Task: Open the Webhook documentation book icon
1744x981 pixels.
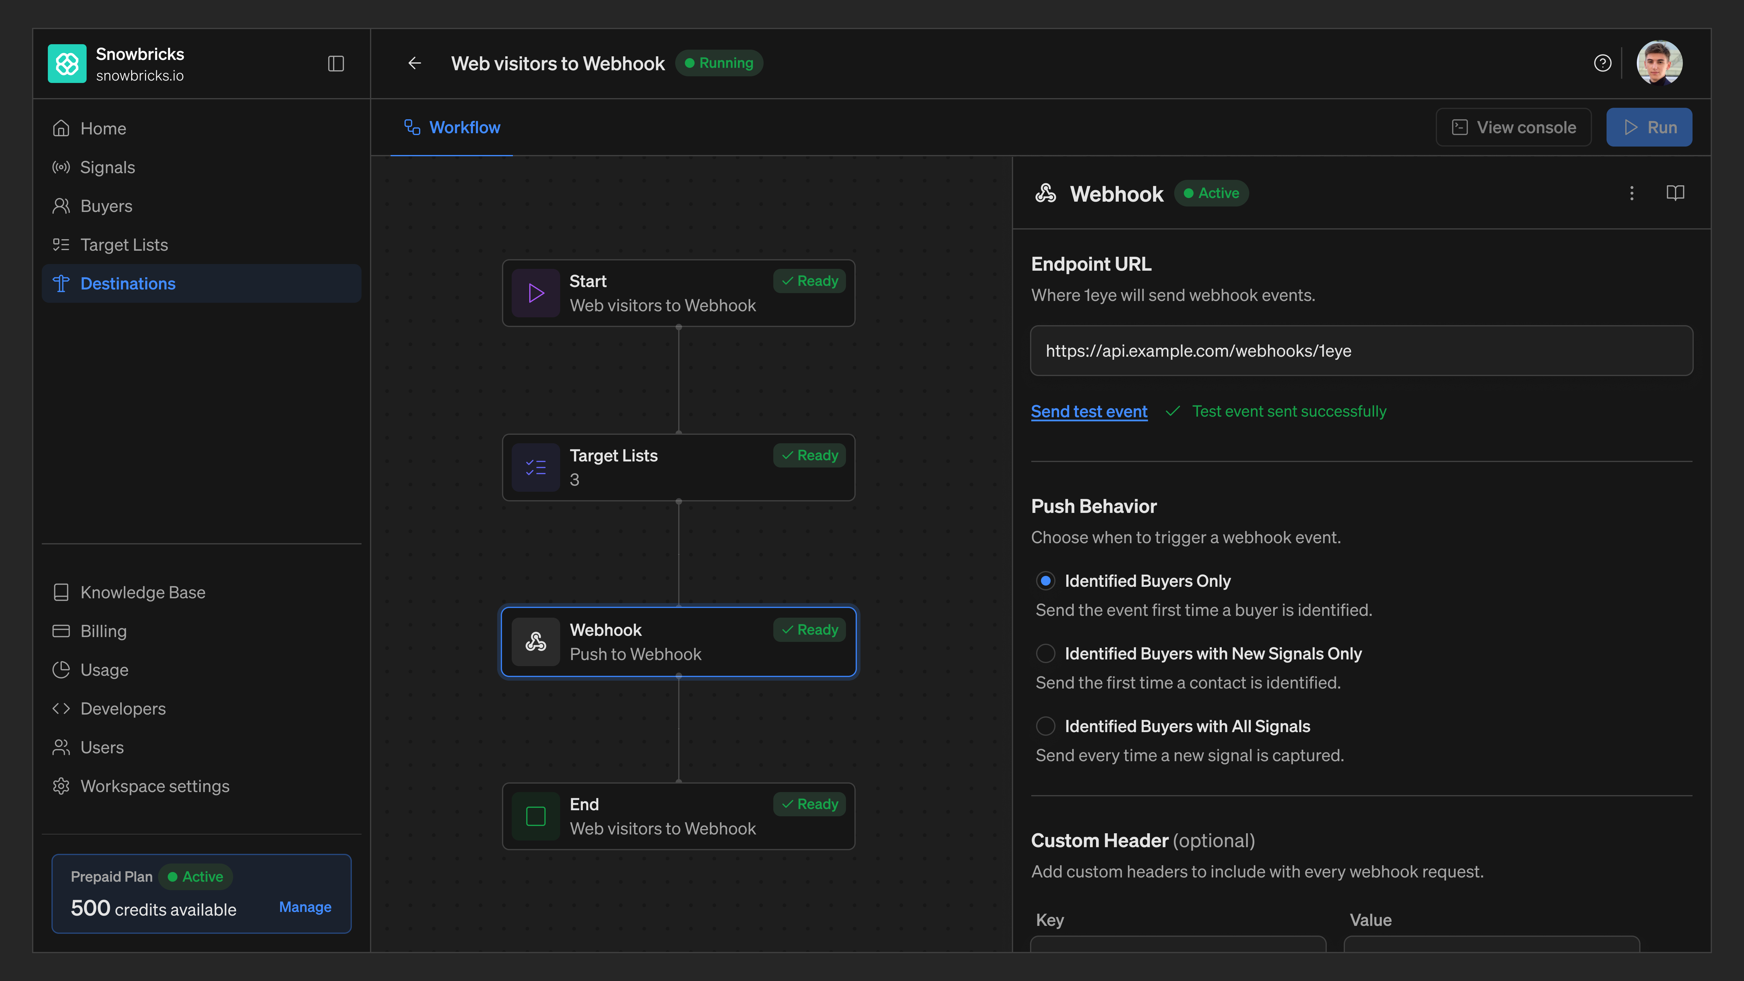Action: point(1675,194)
